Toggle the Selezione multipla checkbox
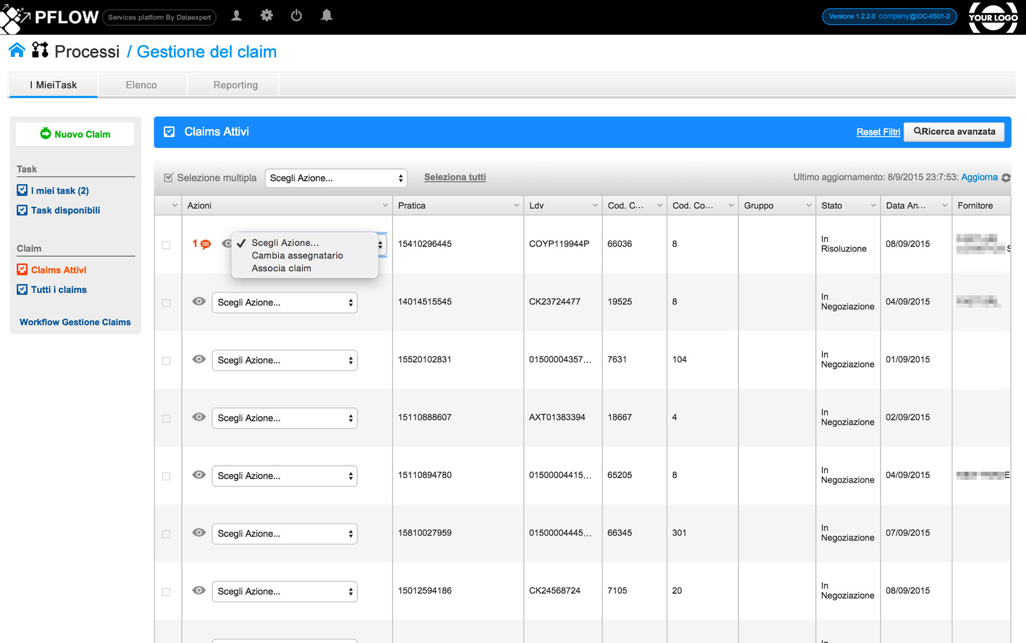The width and height of the screenshot is (1026, 643). 168,178
